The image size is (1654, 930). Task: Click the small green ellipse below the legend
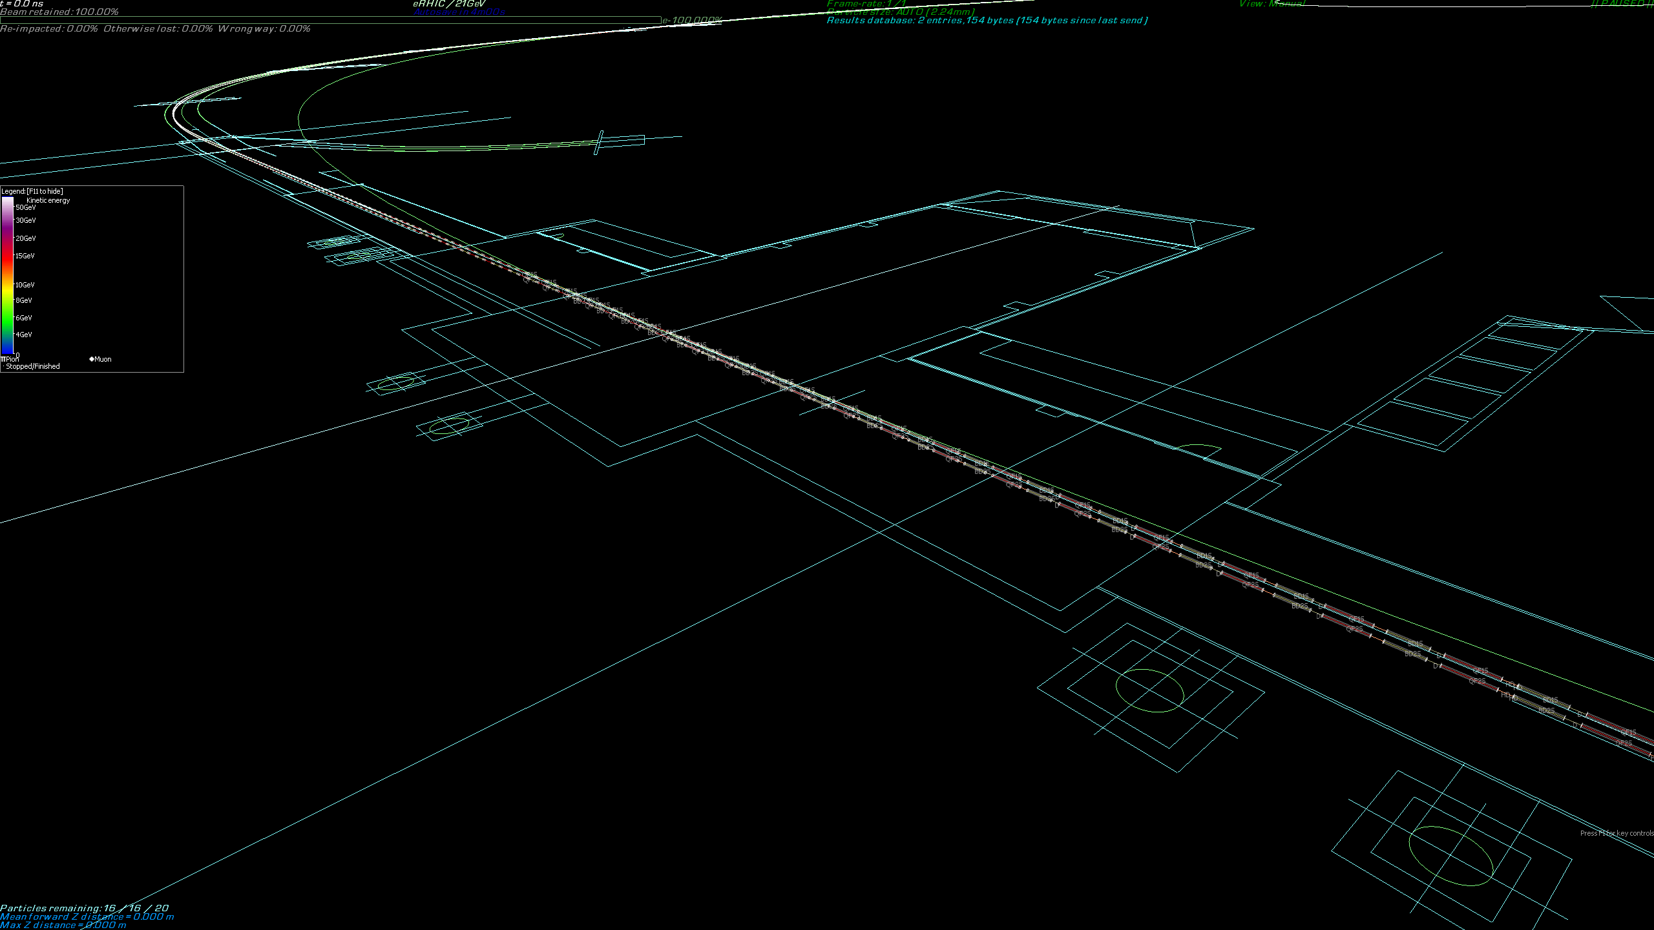395,384
